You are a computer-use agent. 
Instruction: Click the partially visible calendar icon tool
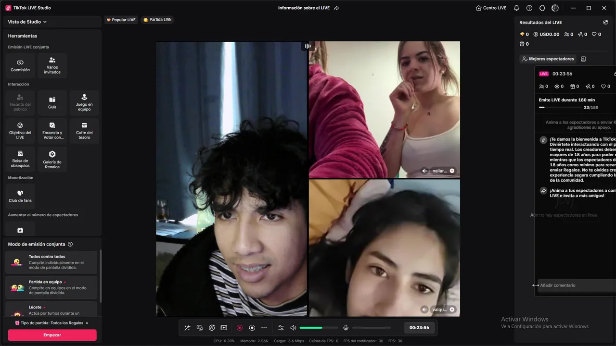point(20,230)
